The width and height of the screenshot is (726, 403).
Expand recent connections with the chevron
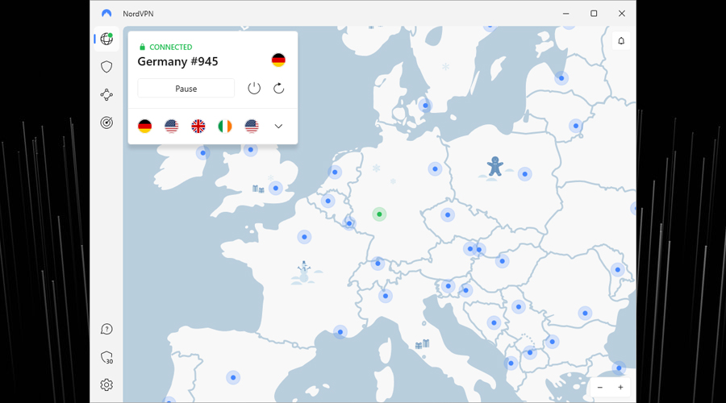pos(278,127)
